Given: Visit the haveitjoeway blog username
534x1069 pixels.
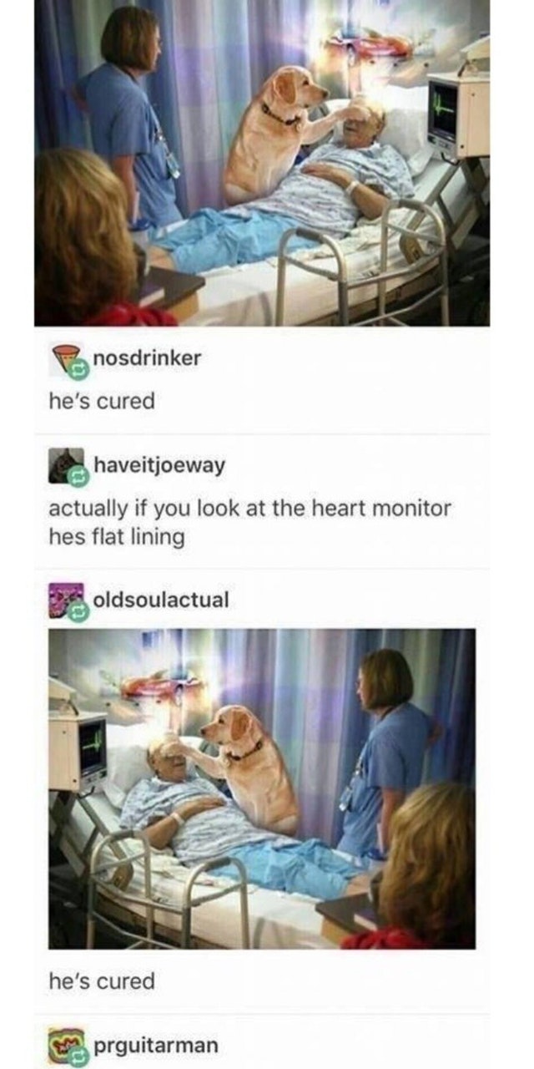Looking at the screenshot, I should [x=159, y=465].
